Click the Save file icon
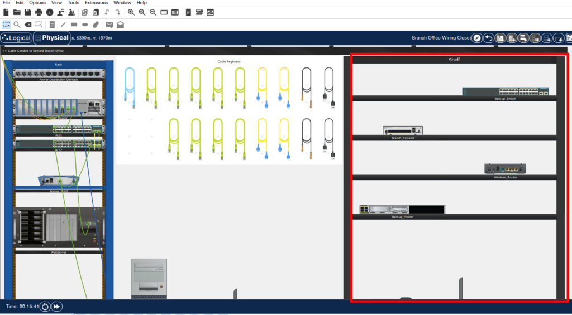 point(27,12)
